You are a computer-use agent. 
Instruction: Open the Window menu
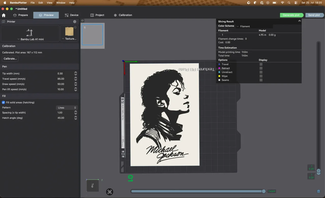tap(61, 3)
